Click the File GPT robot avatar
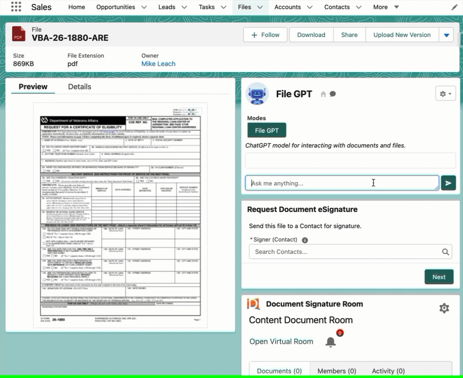Image resolution: width=463 pixels, height=378 pixels. pyautogui.click(x=257, y=94)
